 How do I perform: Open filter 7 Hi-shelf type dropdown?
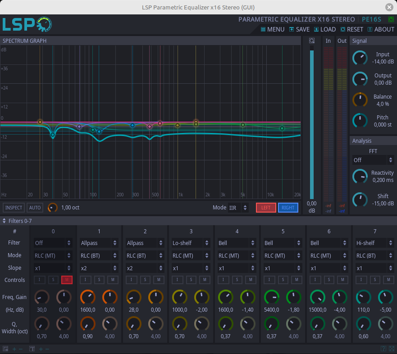375,243
